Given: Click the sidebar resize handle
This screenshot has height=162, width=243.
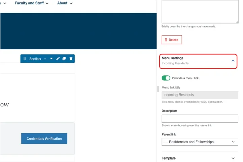Looking at the screenshot, I should (x=158, y=89).
